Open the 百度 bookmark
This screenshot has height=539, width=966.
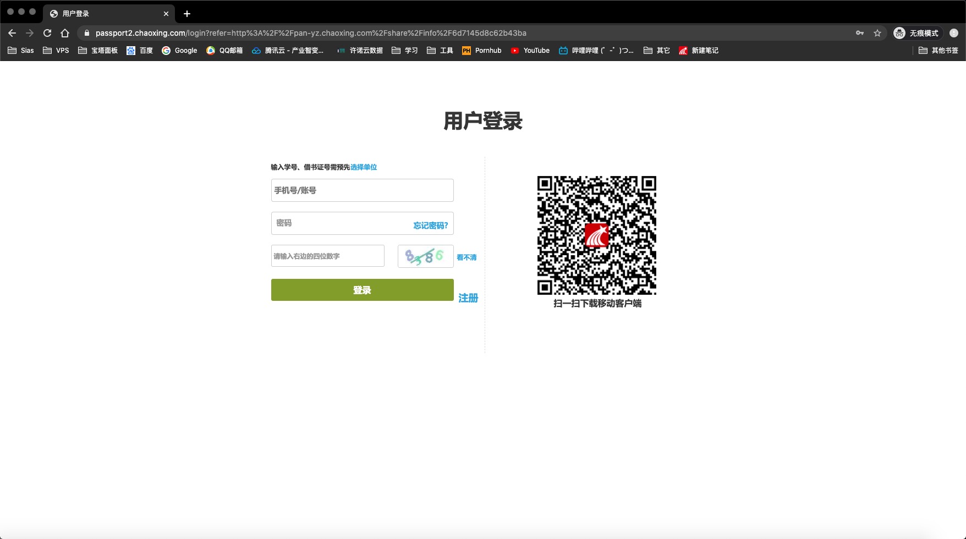140,50
